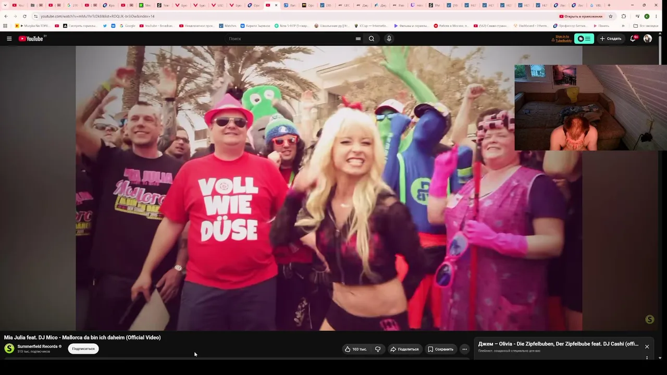This screenshot has width=667, height=375.
Task: Switch to the USD tab
Action: (x=217, y=5)
